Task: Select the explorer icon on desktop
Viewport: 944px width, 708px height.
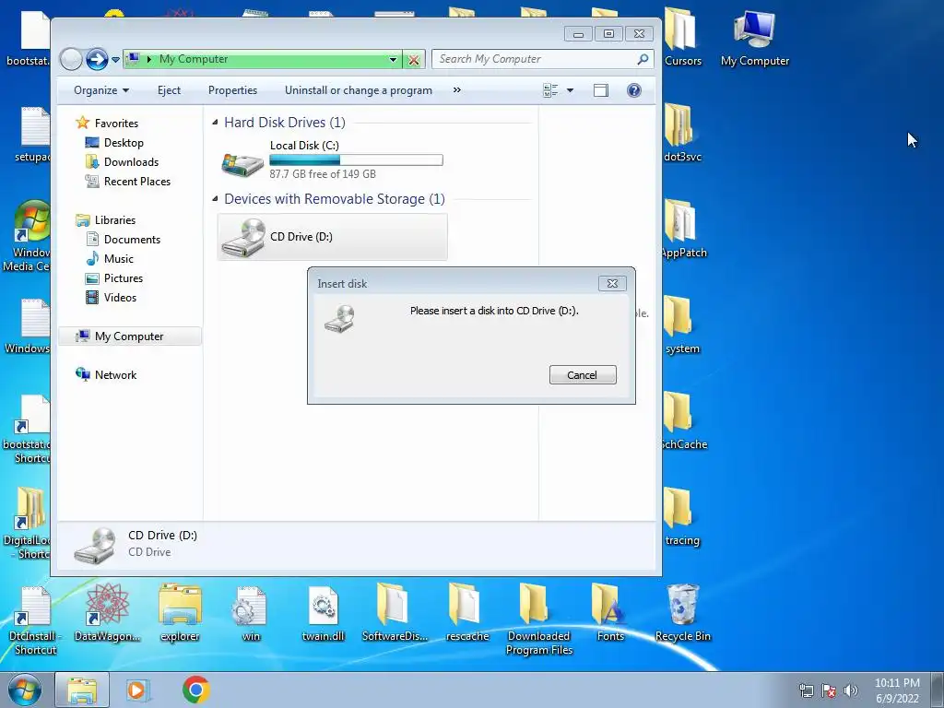Action: click(180, 613)
